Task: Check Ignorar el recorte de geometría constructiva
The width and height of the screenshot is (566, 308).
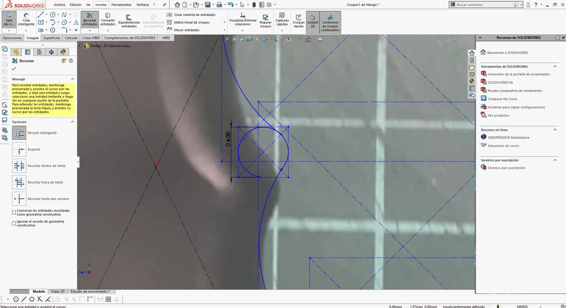Action: [x=14, y=223]
